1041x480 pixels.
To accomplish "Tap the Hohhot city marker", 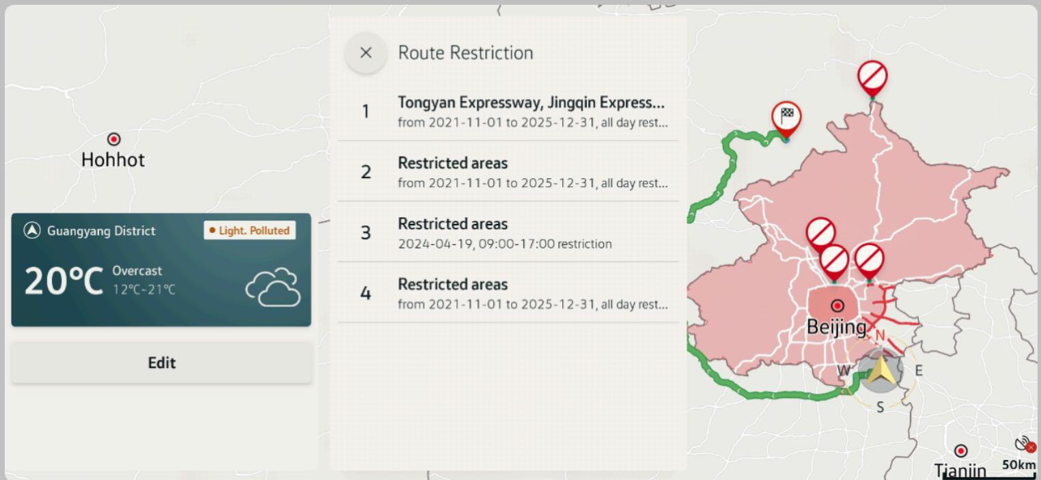I will (114, 139).
